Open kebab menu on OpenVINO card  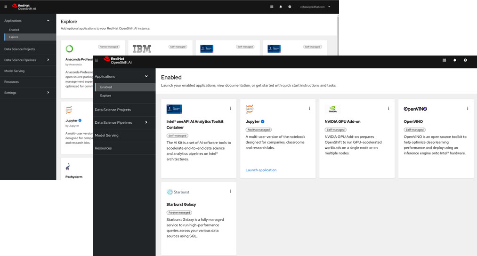[468, 108]
